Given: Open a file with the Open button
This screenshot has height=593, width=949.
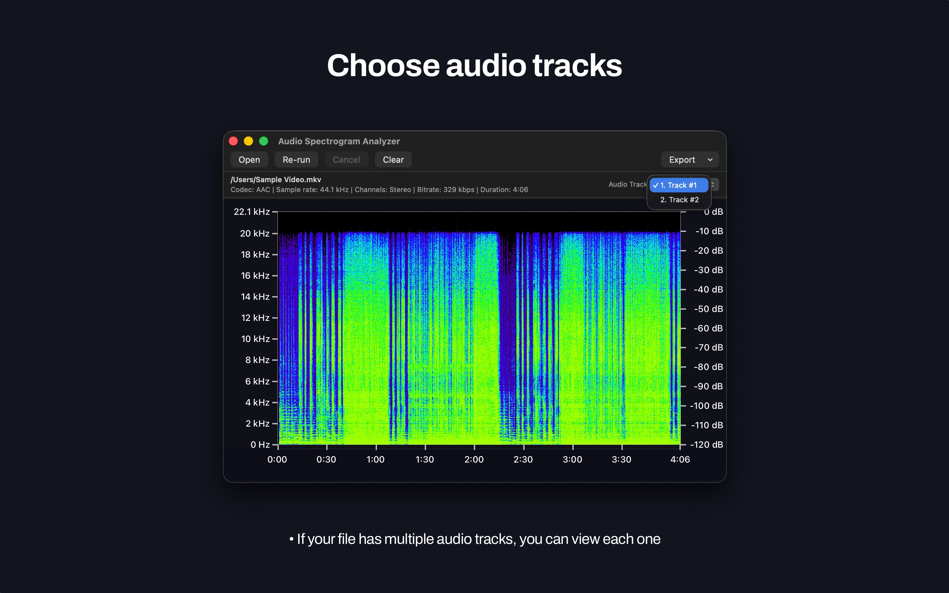Looking at the screenshot, I should pos(249,160).
